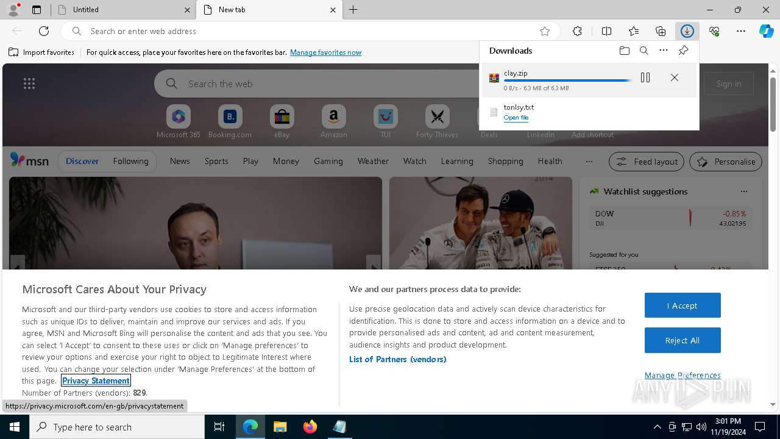This screenshot has width=780, height=439.
Task: Open Forty Thieves shortcut
Action: coord(437,121)
